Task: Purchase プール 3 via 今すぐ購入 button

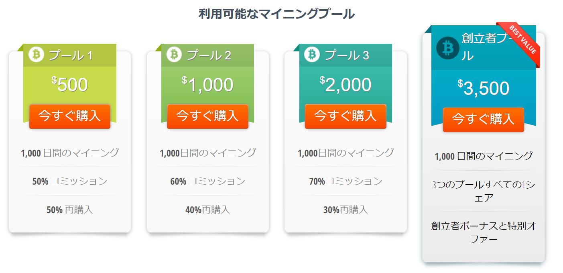Action: click(x=346, y=116)
